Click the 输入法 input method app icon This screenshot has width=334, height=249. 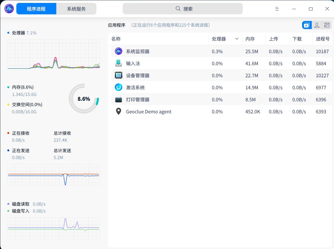[118, 63]
